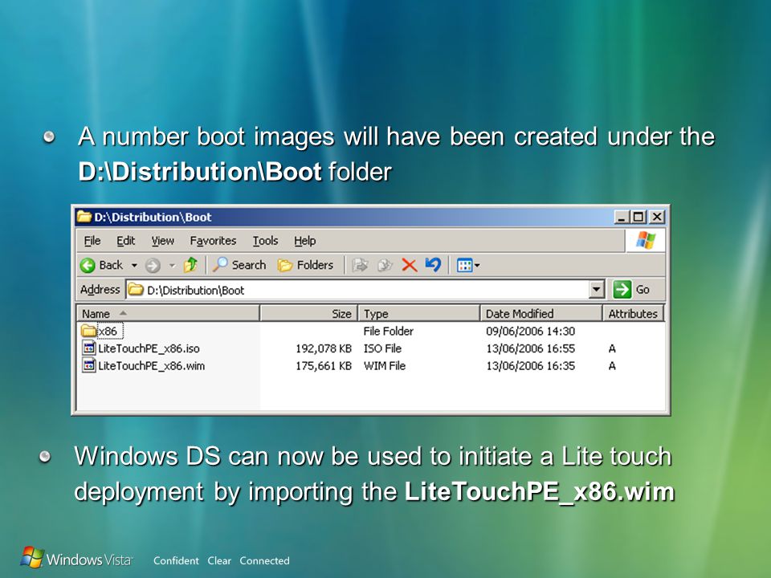Click the green Back arrow icon

(x=88, y=266)
